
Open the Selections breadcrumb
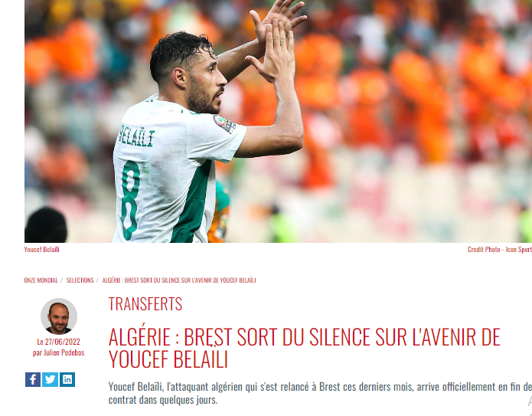(x=80, y=280)
